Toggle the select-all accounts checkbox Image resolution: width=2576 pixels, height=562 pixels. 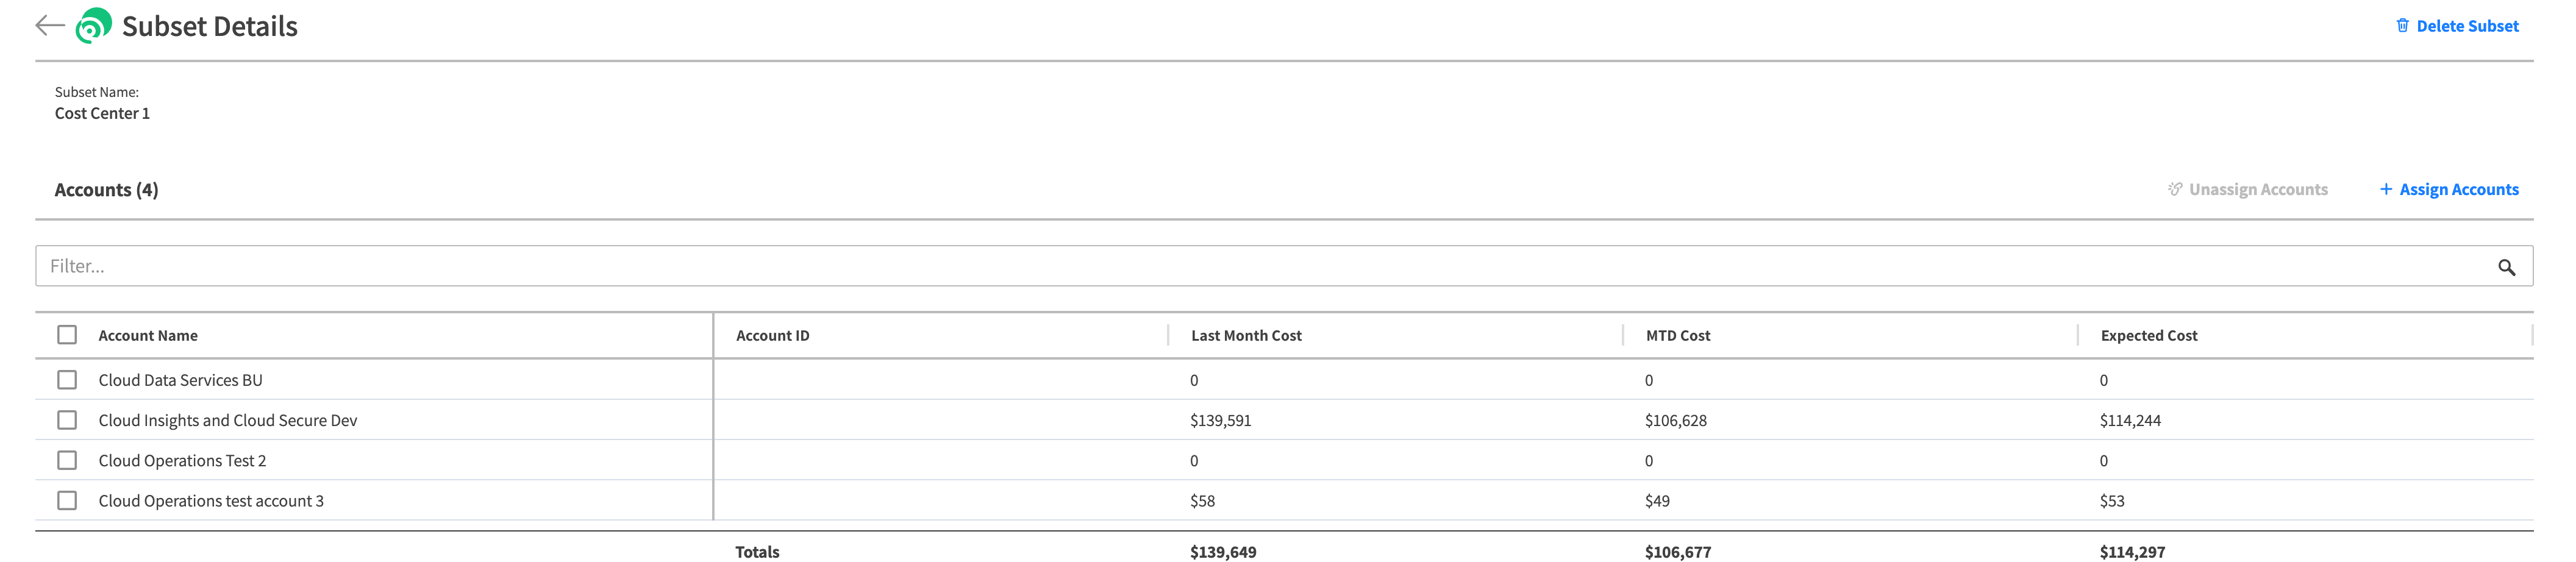(x=67, y=335)
